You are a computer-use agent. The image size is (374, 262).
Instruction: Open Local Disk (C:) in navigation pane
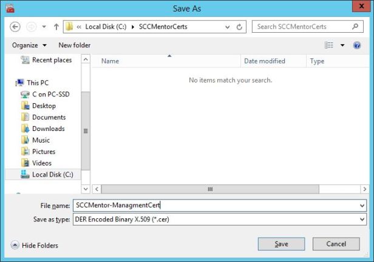pyautogui.click(x=53, y=174)
